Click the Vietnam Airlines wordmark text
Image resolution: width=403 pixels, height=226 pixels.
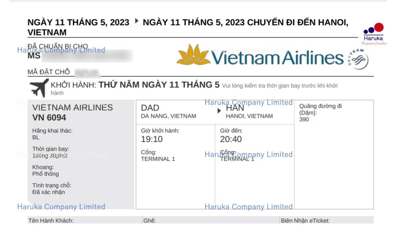tap(277, 57)
